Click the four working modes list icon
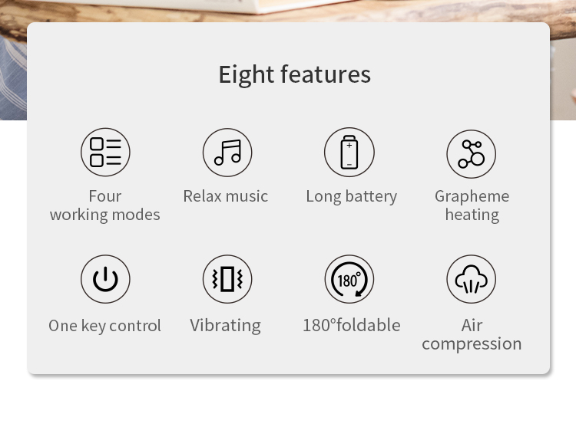This screenshot has width=576, height=427. pyautogui.click(x=105, y=152)
